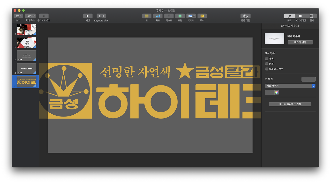
Task: Add a text box with 텍스트 icon
Action: (x=169, y=16)
